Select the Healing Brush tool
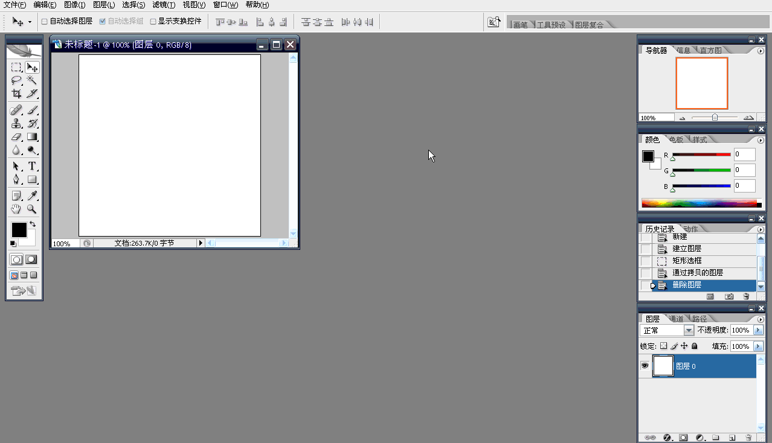Screen dimensions: 772x443 16,110
